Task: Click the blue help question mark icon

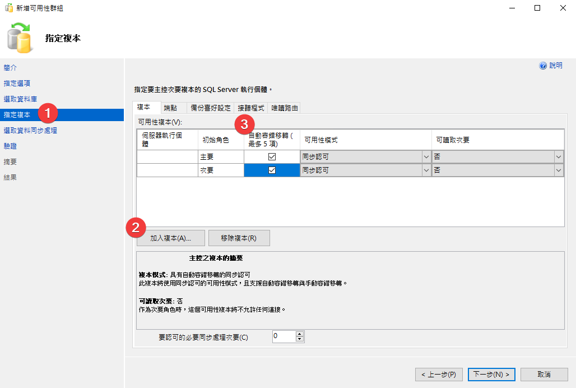Action: pos(542,66)
